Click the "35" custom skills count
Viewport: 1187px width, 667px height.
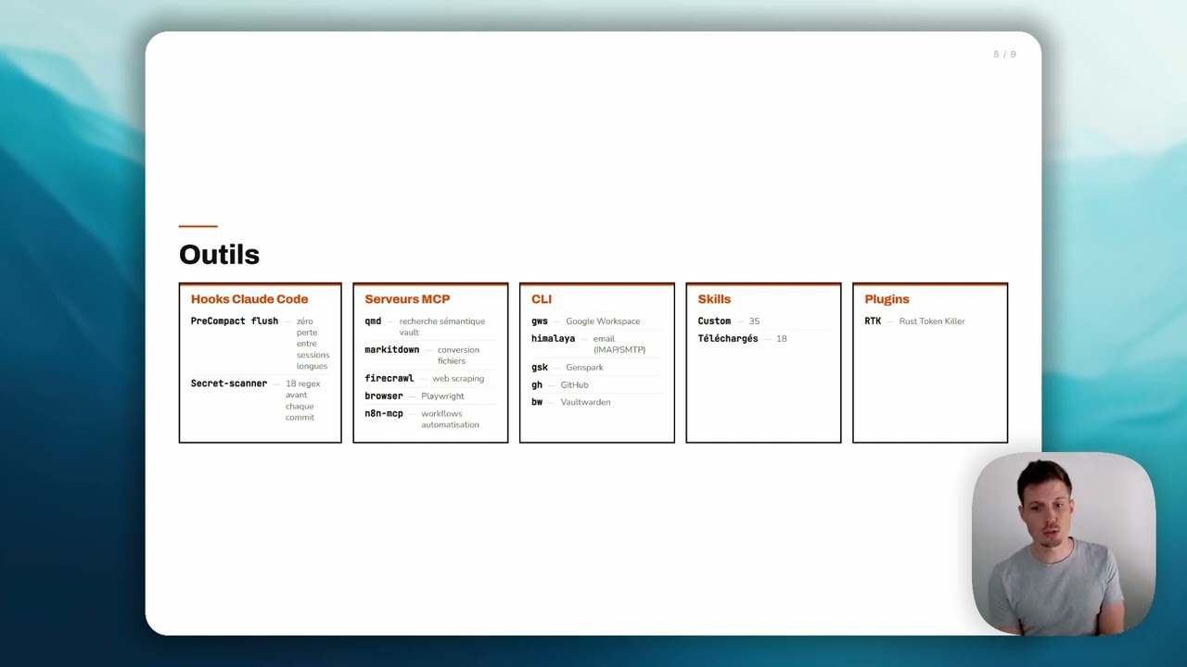(x=754, y=321)
